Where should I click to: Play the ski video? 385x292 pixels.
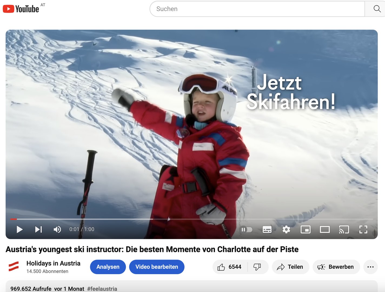click(19, 229)
